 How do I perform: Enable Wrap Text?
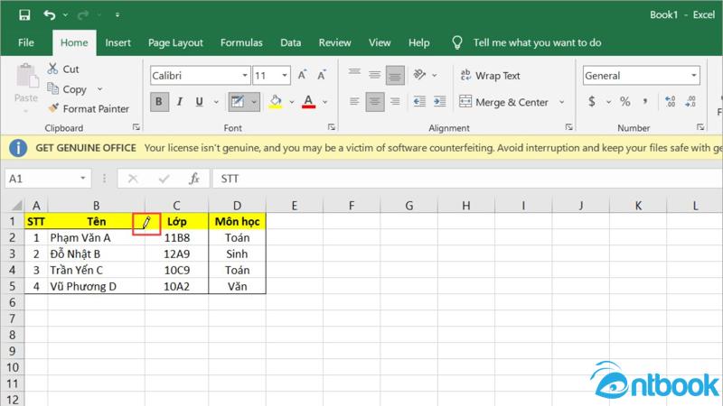point(490,76)
